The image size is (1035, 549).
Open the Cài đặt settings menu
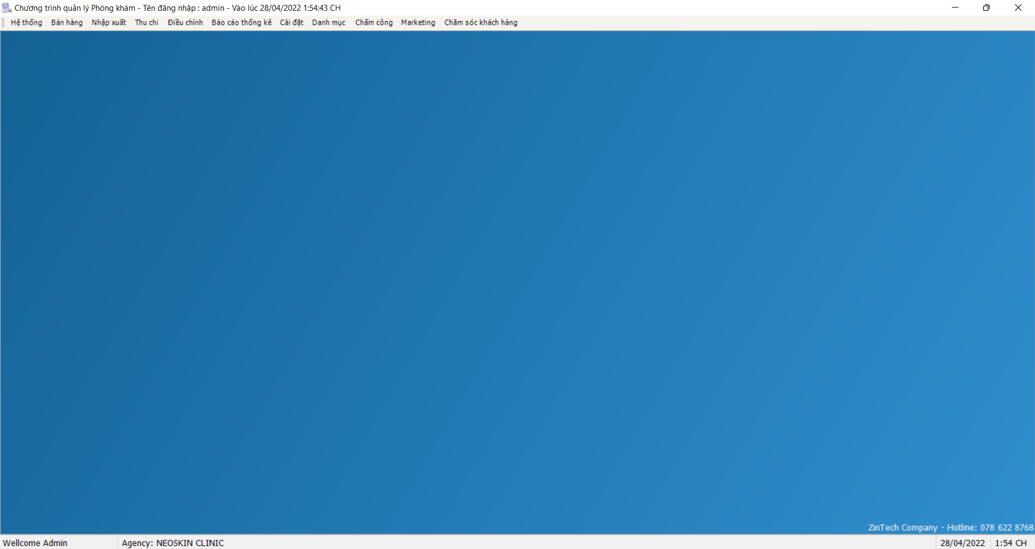pyautogui.click(x=291, y=23)
